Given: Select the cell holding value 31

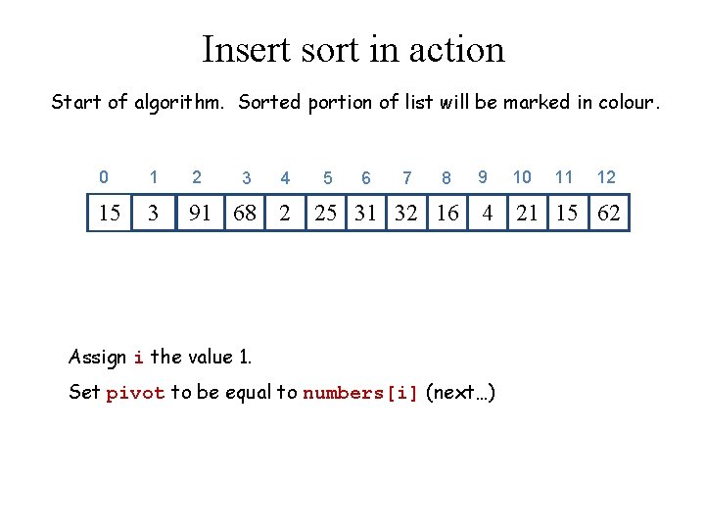Looking at the screenshot, I should pos(365,214).
